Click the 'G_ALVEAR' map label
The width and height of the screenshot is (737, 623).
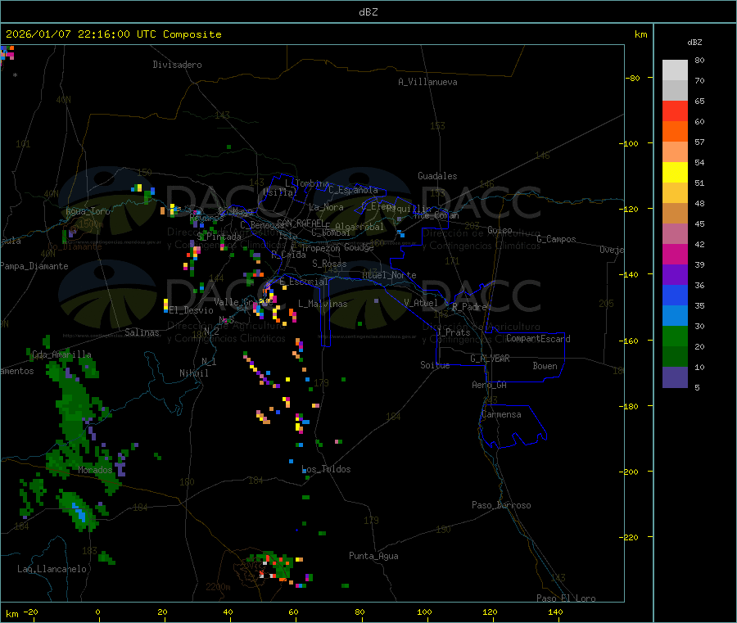490,359
